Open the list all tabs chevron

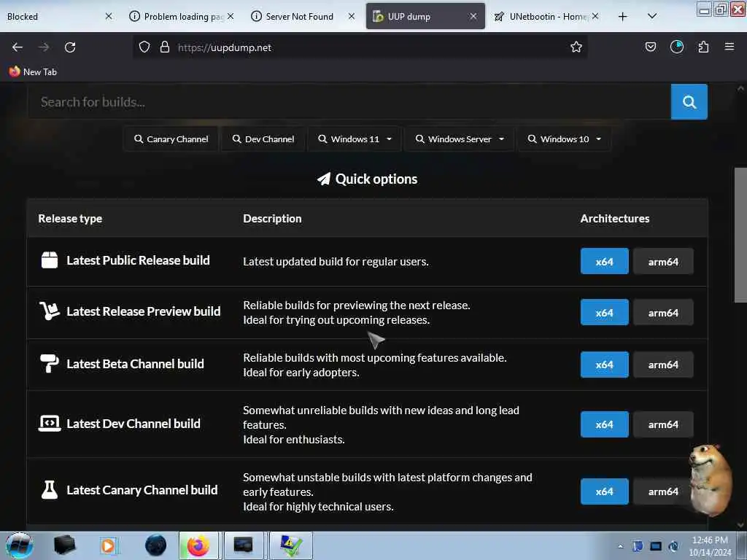pos(652,16)
